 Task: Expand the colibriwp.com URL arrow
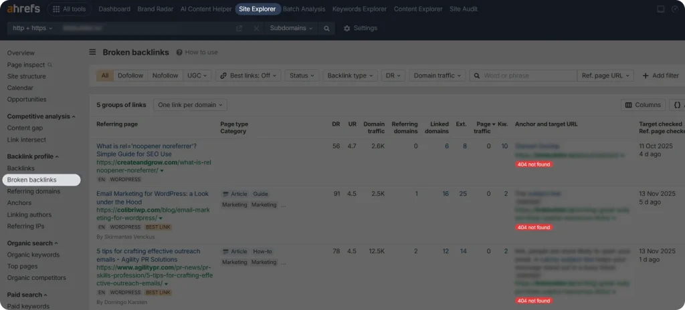[161, 218]
